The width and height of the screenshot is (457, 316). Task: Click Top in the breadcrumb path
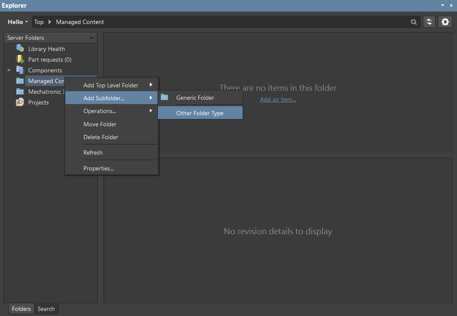(39, 22)
